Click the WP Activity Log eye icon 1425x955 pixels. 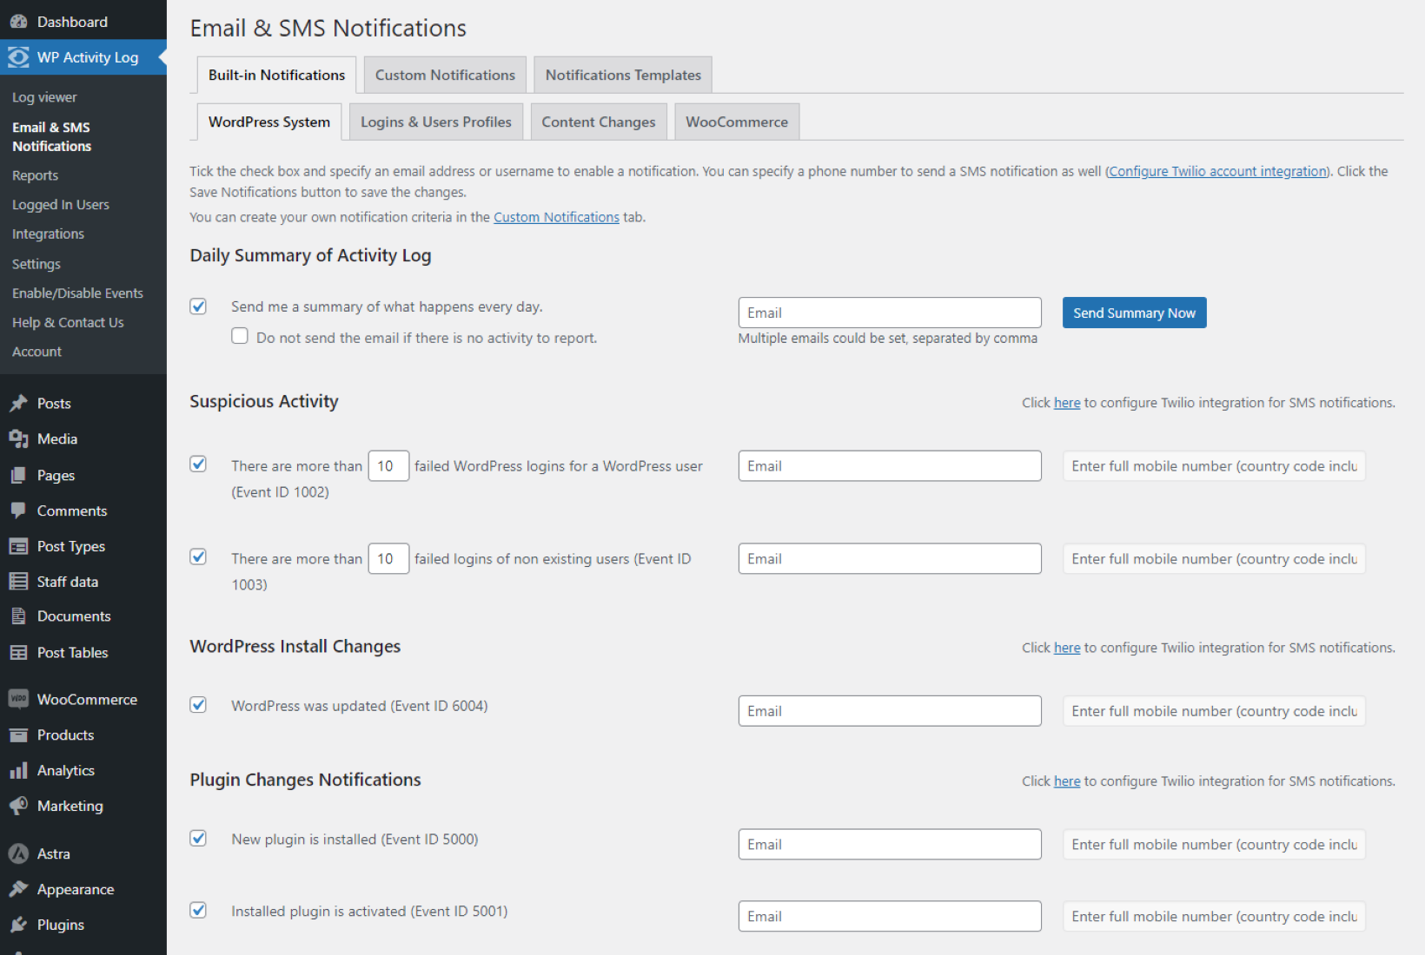pos(18,57)
